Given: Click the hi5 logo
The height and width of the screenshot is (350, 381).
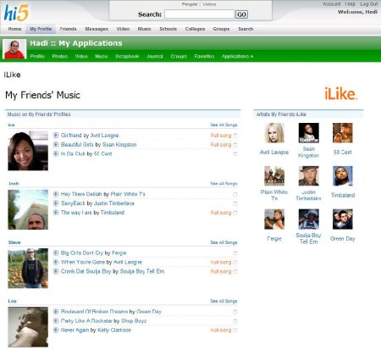Looking at the screenshot, I should pyautogui.click(x=16, y=13).
